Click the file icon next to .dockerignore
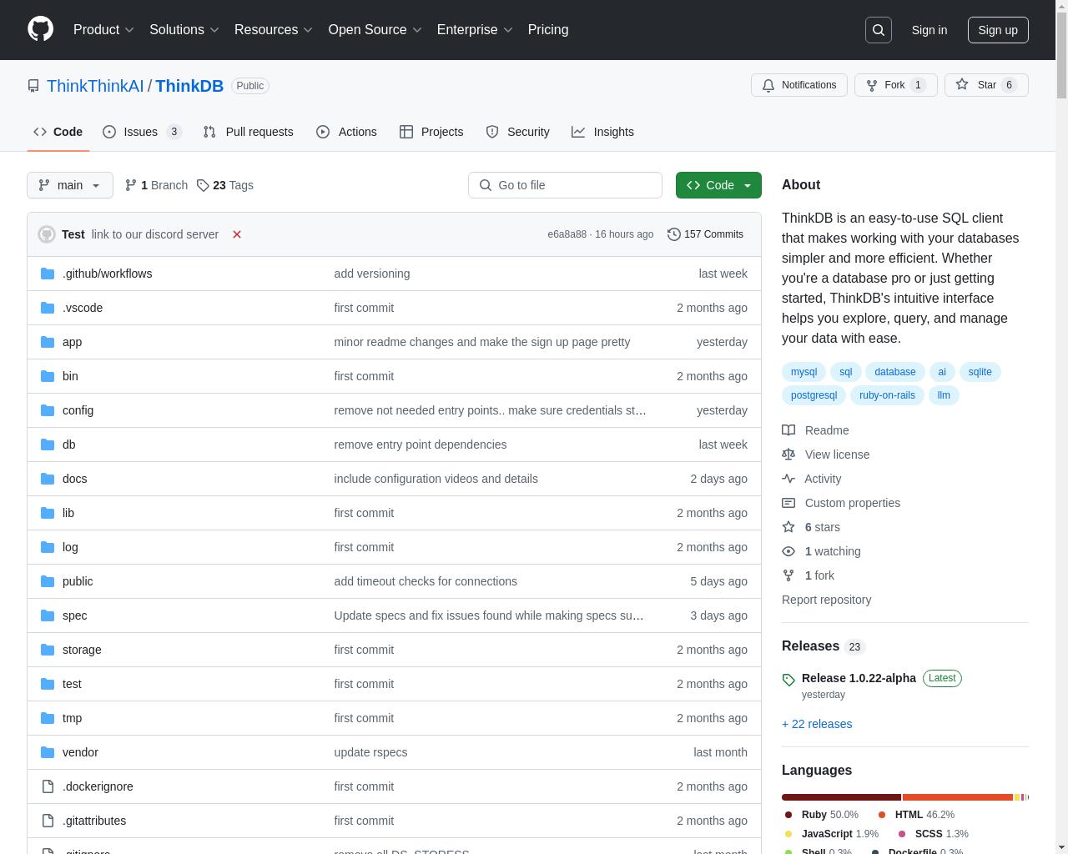 (x=48, y=786)
